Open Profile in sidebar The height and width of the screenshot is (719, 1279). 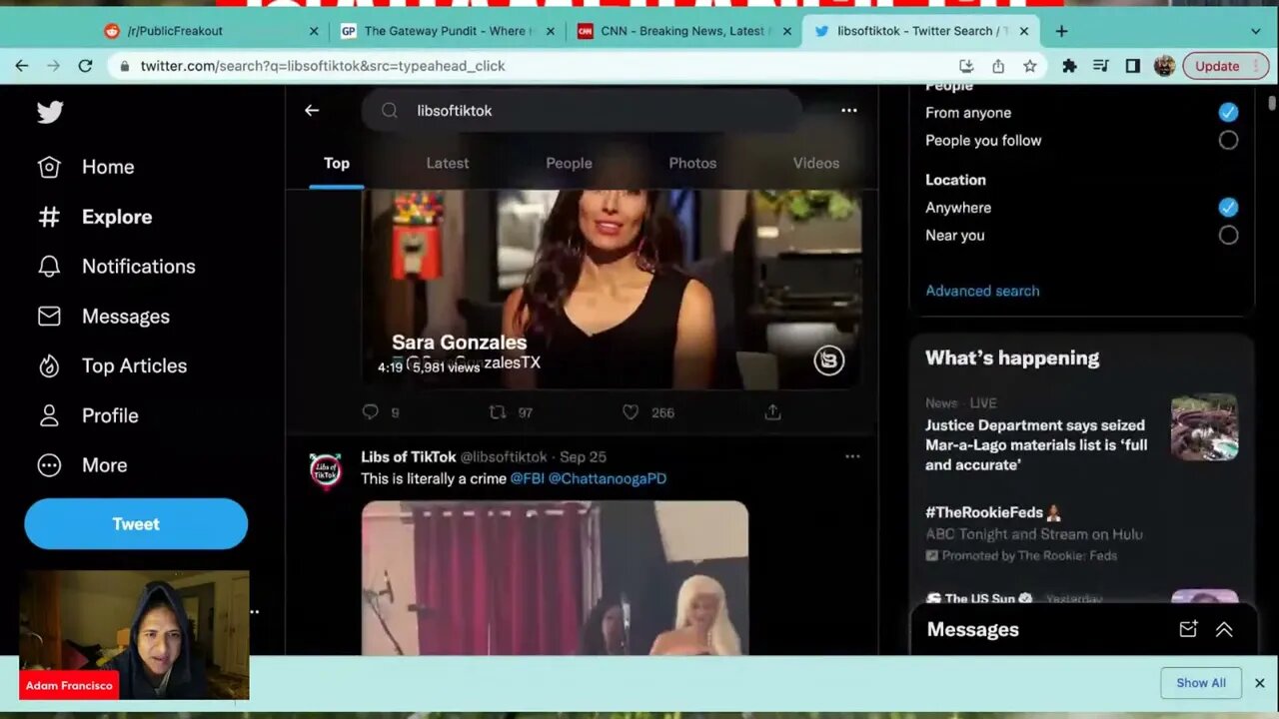pos(88,415)
